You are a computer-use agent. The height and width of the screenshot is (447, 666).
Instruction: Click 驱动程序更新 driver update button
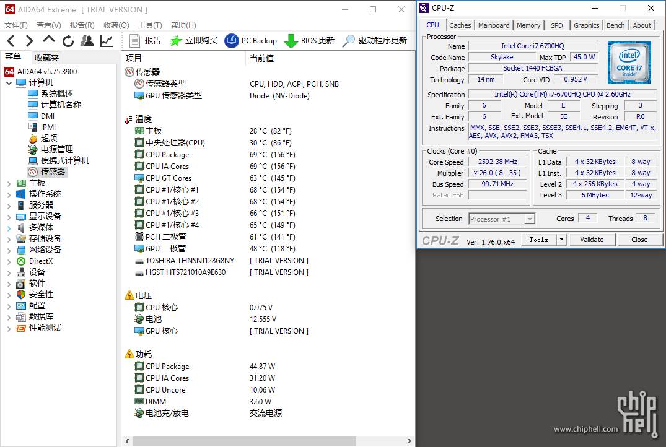[375, 41]
